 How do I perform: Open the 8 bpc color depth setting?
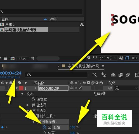pyautogui.click(x=22, y=59)
